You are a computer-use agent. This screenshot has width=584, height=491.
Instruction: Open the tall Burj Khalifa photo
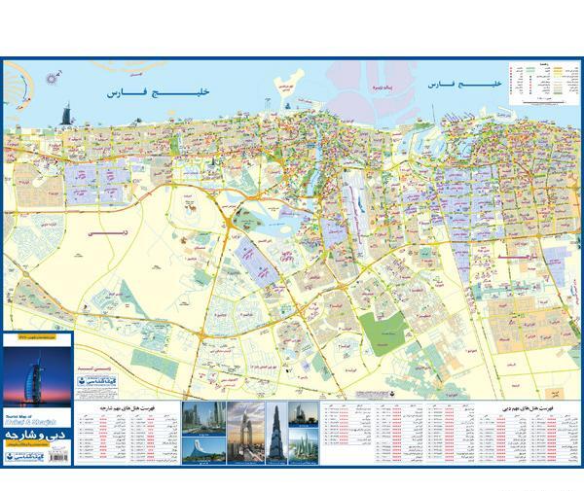click(x=276, y=433)
